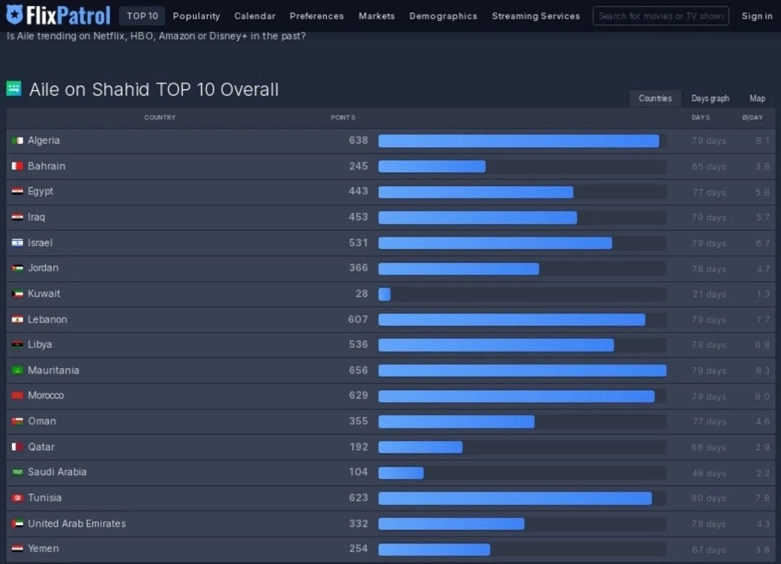
Task: Open the TOP 10 menu
Action: pos(142,16)
